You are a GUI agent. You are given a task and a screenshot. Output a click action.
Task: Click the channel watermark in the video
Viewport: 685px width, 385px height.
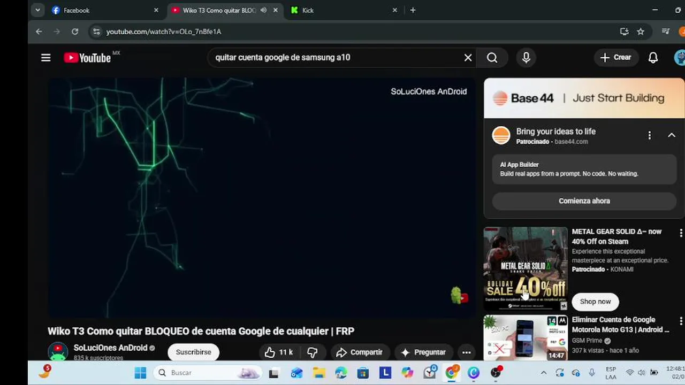tap(459, 295)
